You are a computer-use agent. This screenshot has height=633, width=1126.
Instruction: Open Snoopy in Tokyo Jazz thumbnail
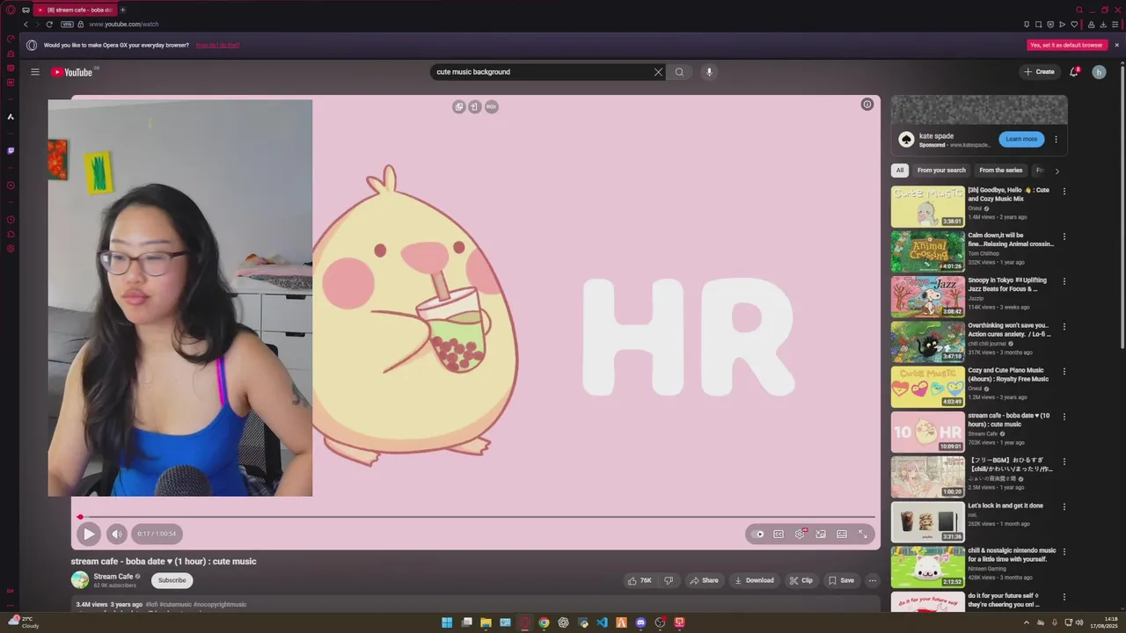click(x=927, y=296)
